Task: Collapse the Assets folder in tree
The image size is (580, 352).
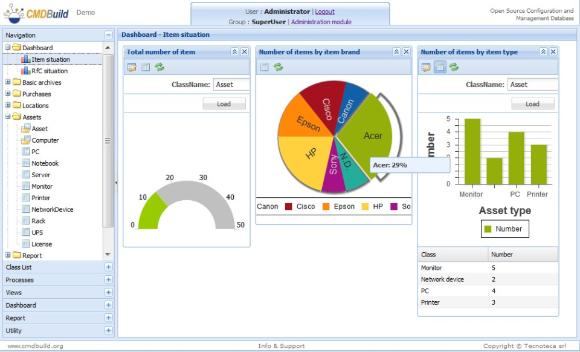Action: 8,117
